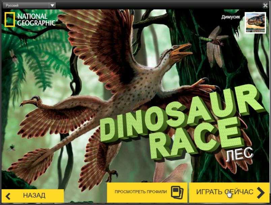Click the stacked cards profiles icon
Viewport: 271px width, 205px height.
pos(177,192)
